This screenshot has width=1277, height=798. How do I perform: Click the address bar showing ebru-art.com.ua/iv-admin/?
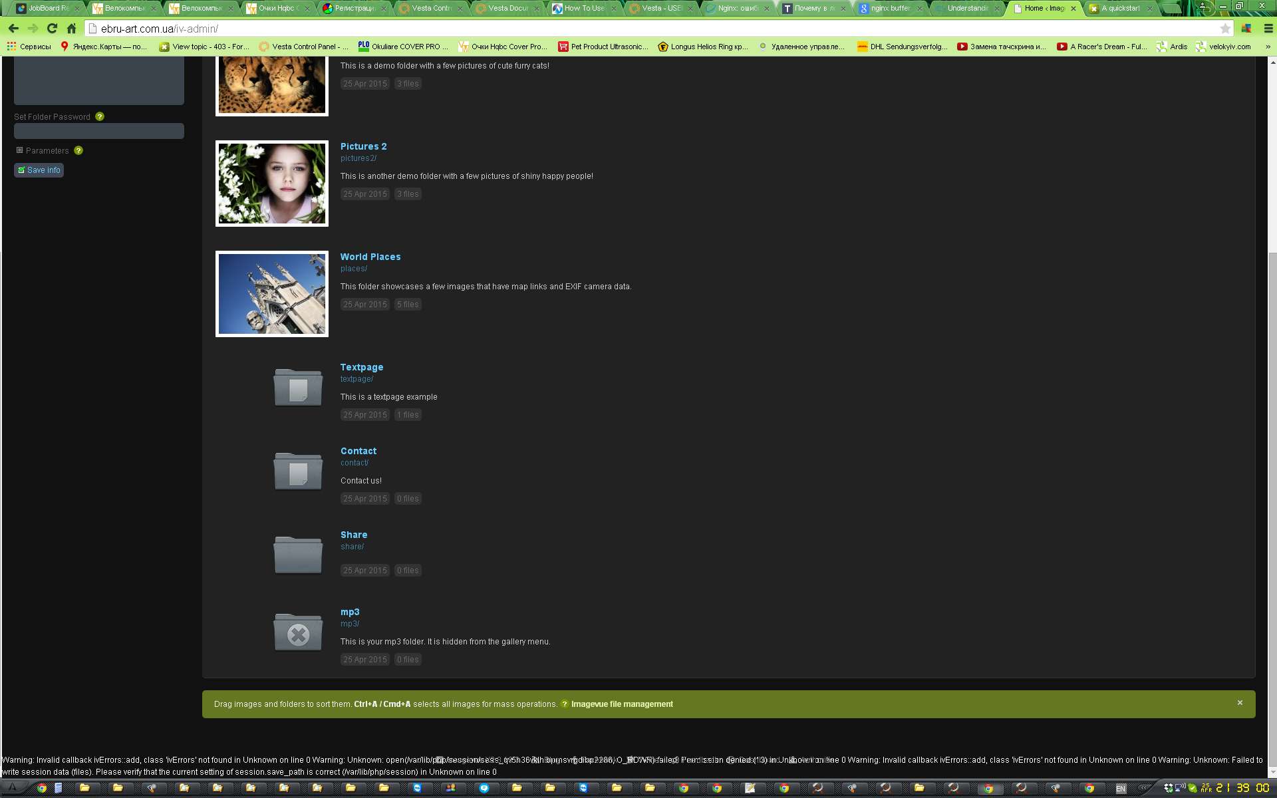coord(658,29)
